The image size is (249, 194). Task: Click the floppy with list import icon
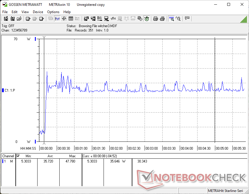point(93,19)
